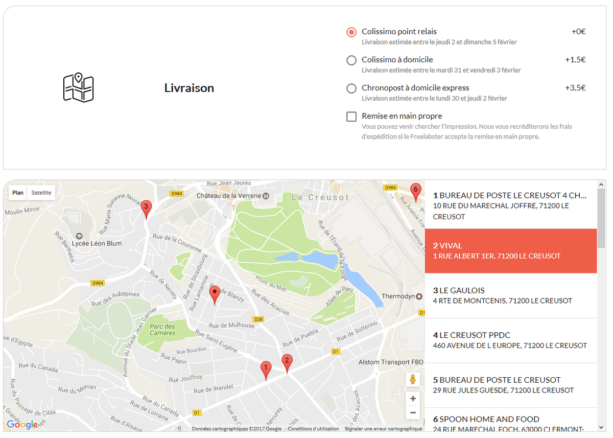Select Bureau de Poste Le Creusot 4 relay point

511,206
